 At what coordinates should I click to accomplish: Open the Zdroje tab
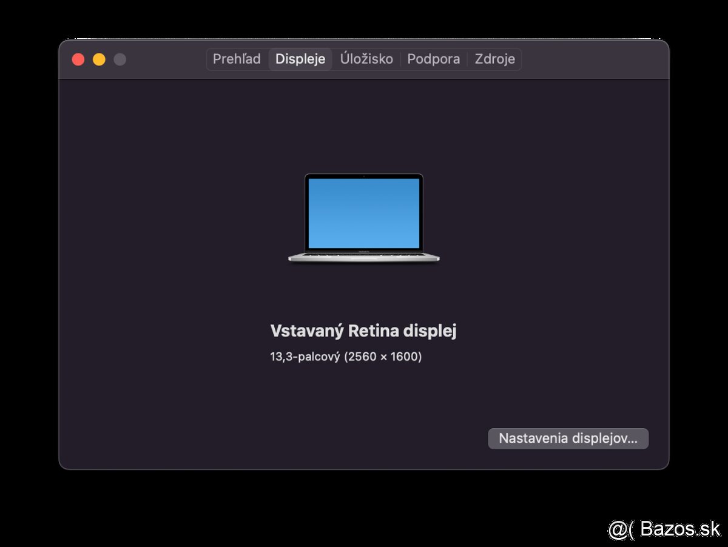(x=494, y=59)
